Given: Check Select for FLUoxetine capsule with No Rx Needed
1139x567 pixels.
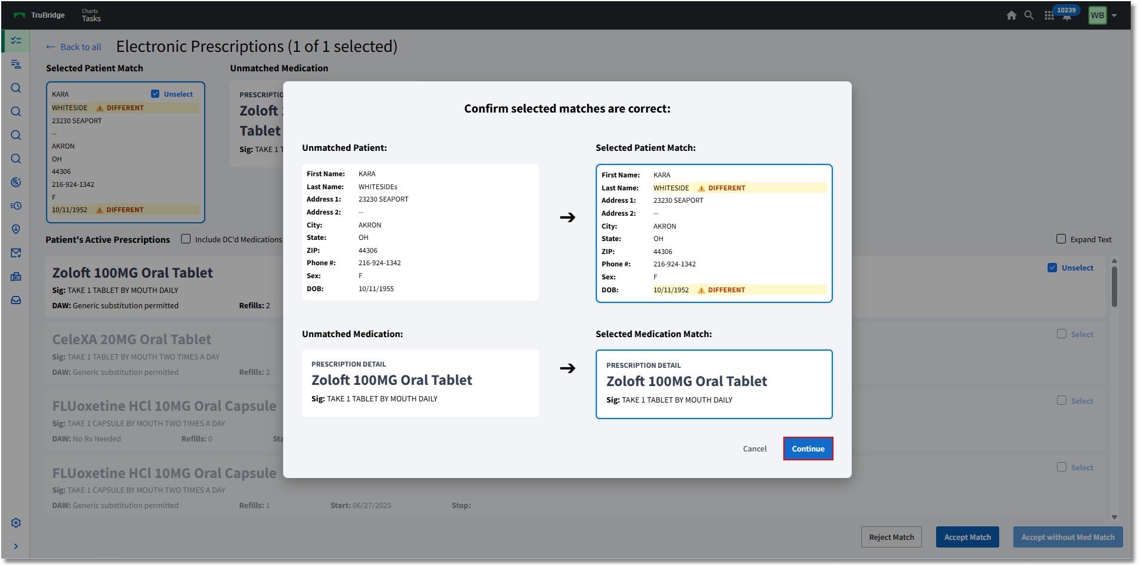Looking at the screenshot, I should coord(1062,400).
